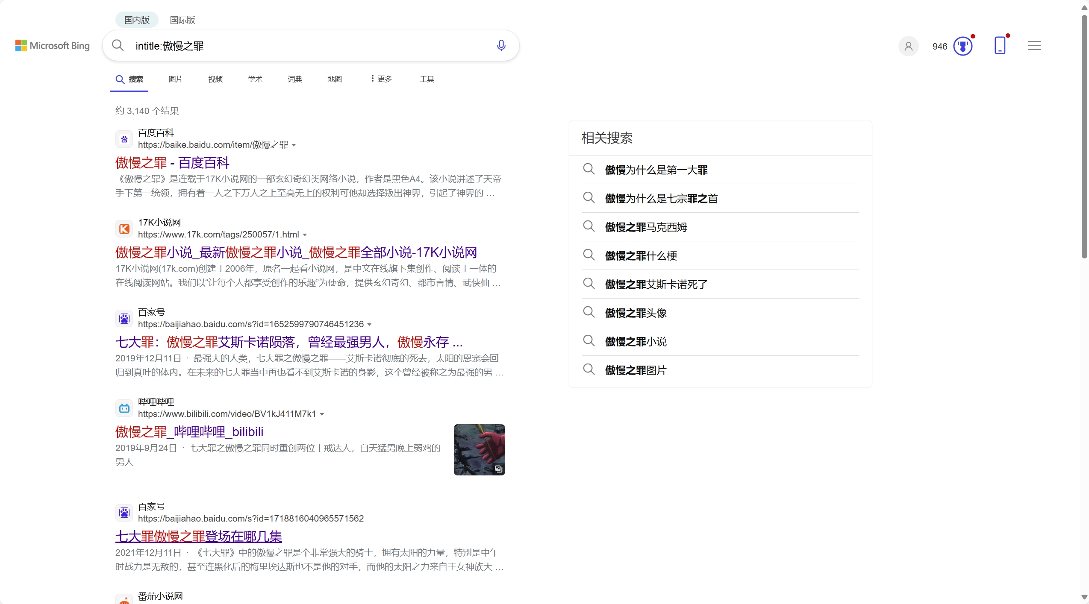Viewport: 1089px width, 604px height.
Task: Click search icon beside 傲慢之罪什么梗
Action: (x=589, y=255)
